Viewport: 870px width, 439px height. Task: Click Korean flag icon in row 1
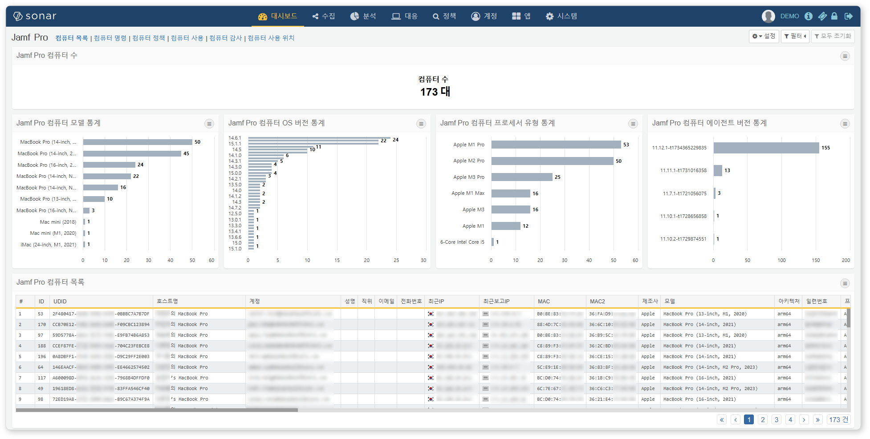(x=431, y=314)
